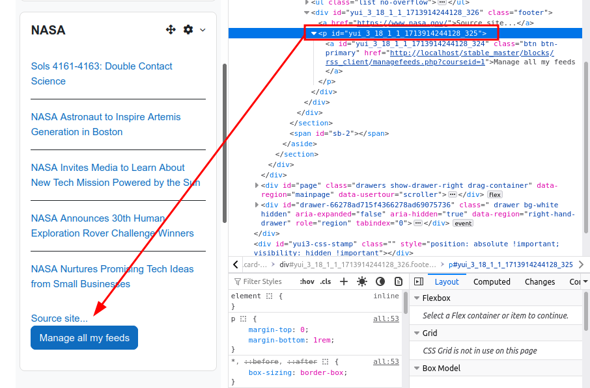
Task: Collapse the Box Model section
Action: (417, 368)
